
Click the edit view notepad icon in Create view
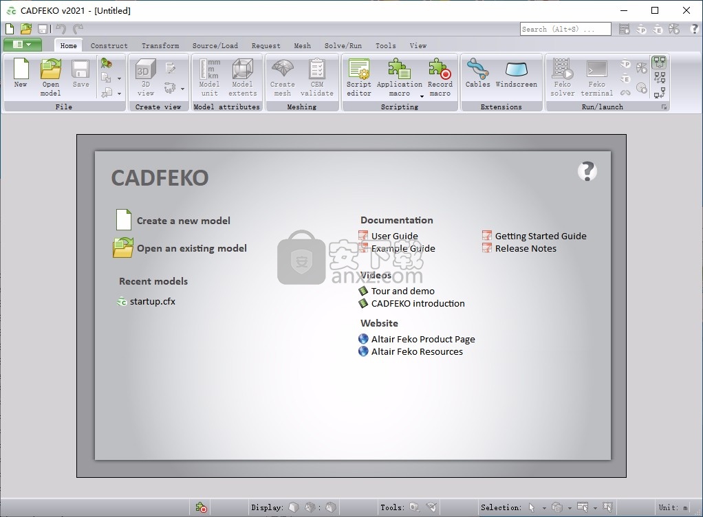(x=171, y=68)
